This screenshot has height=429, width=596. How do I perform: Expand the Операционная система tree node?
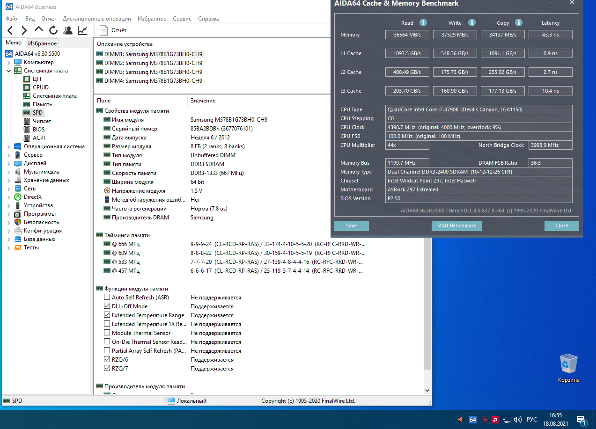point(8,146)
